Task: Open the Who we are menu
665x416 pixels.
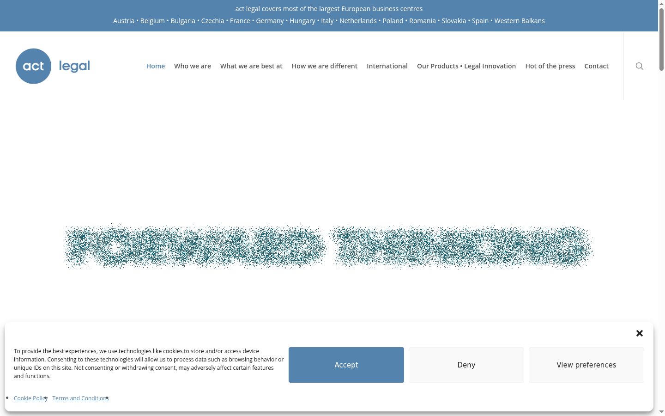Action: 193,66
